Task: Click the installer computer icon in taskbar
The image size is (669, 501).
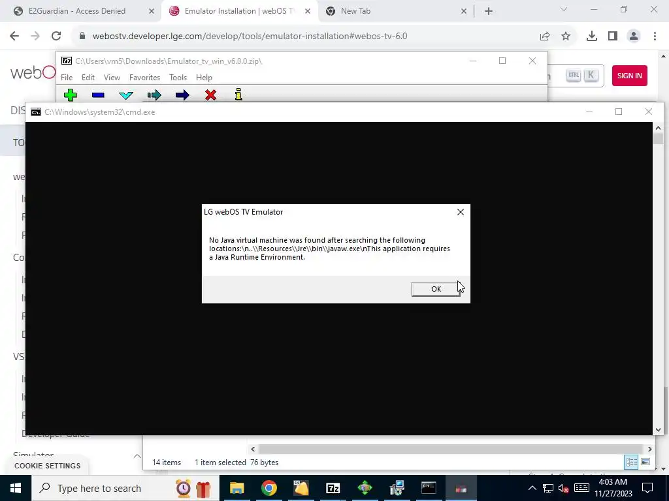Action: 397,488
